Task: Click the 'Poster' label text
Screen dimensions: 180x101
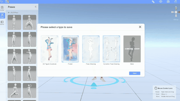Action: pos(70,64)
